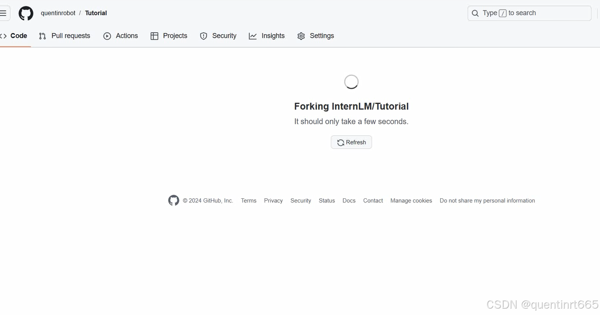Go to the Insights tab
The width and height of the screenshot is (600, 315).
(267, 36)
